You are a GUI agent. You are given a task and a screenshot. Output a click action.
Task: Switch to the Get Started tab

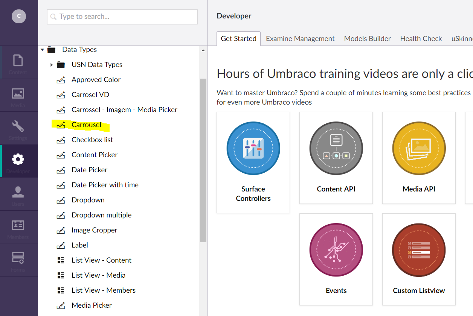click(239, 38)
